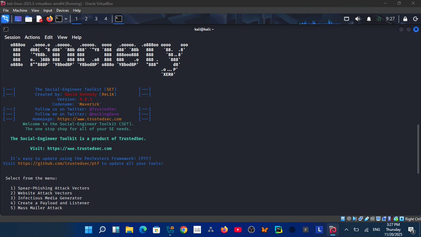Click the @TrustedSec Twitter handle
Screen dimensions: 421x237
click(x=102, y=109)
